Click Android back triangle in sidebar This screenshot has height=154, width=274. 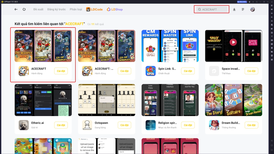(272, 141)
